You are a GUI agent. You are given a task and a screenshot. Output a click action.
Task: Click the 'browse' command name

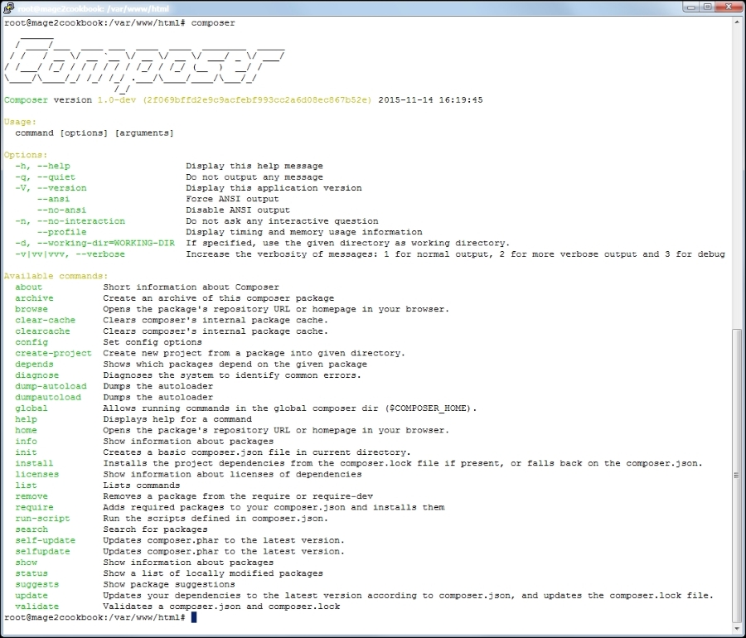pyautogui.click(x=31, y=309)
